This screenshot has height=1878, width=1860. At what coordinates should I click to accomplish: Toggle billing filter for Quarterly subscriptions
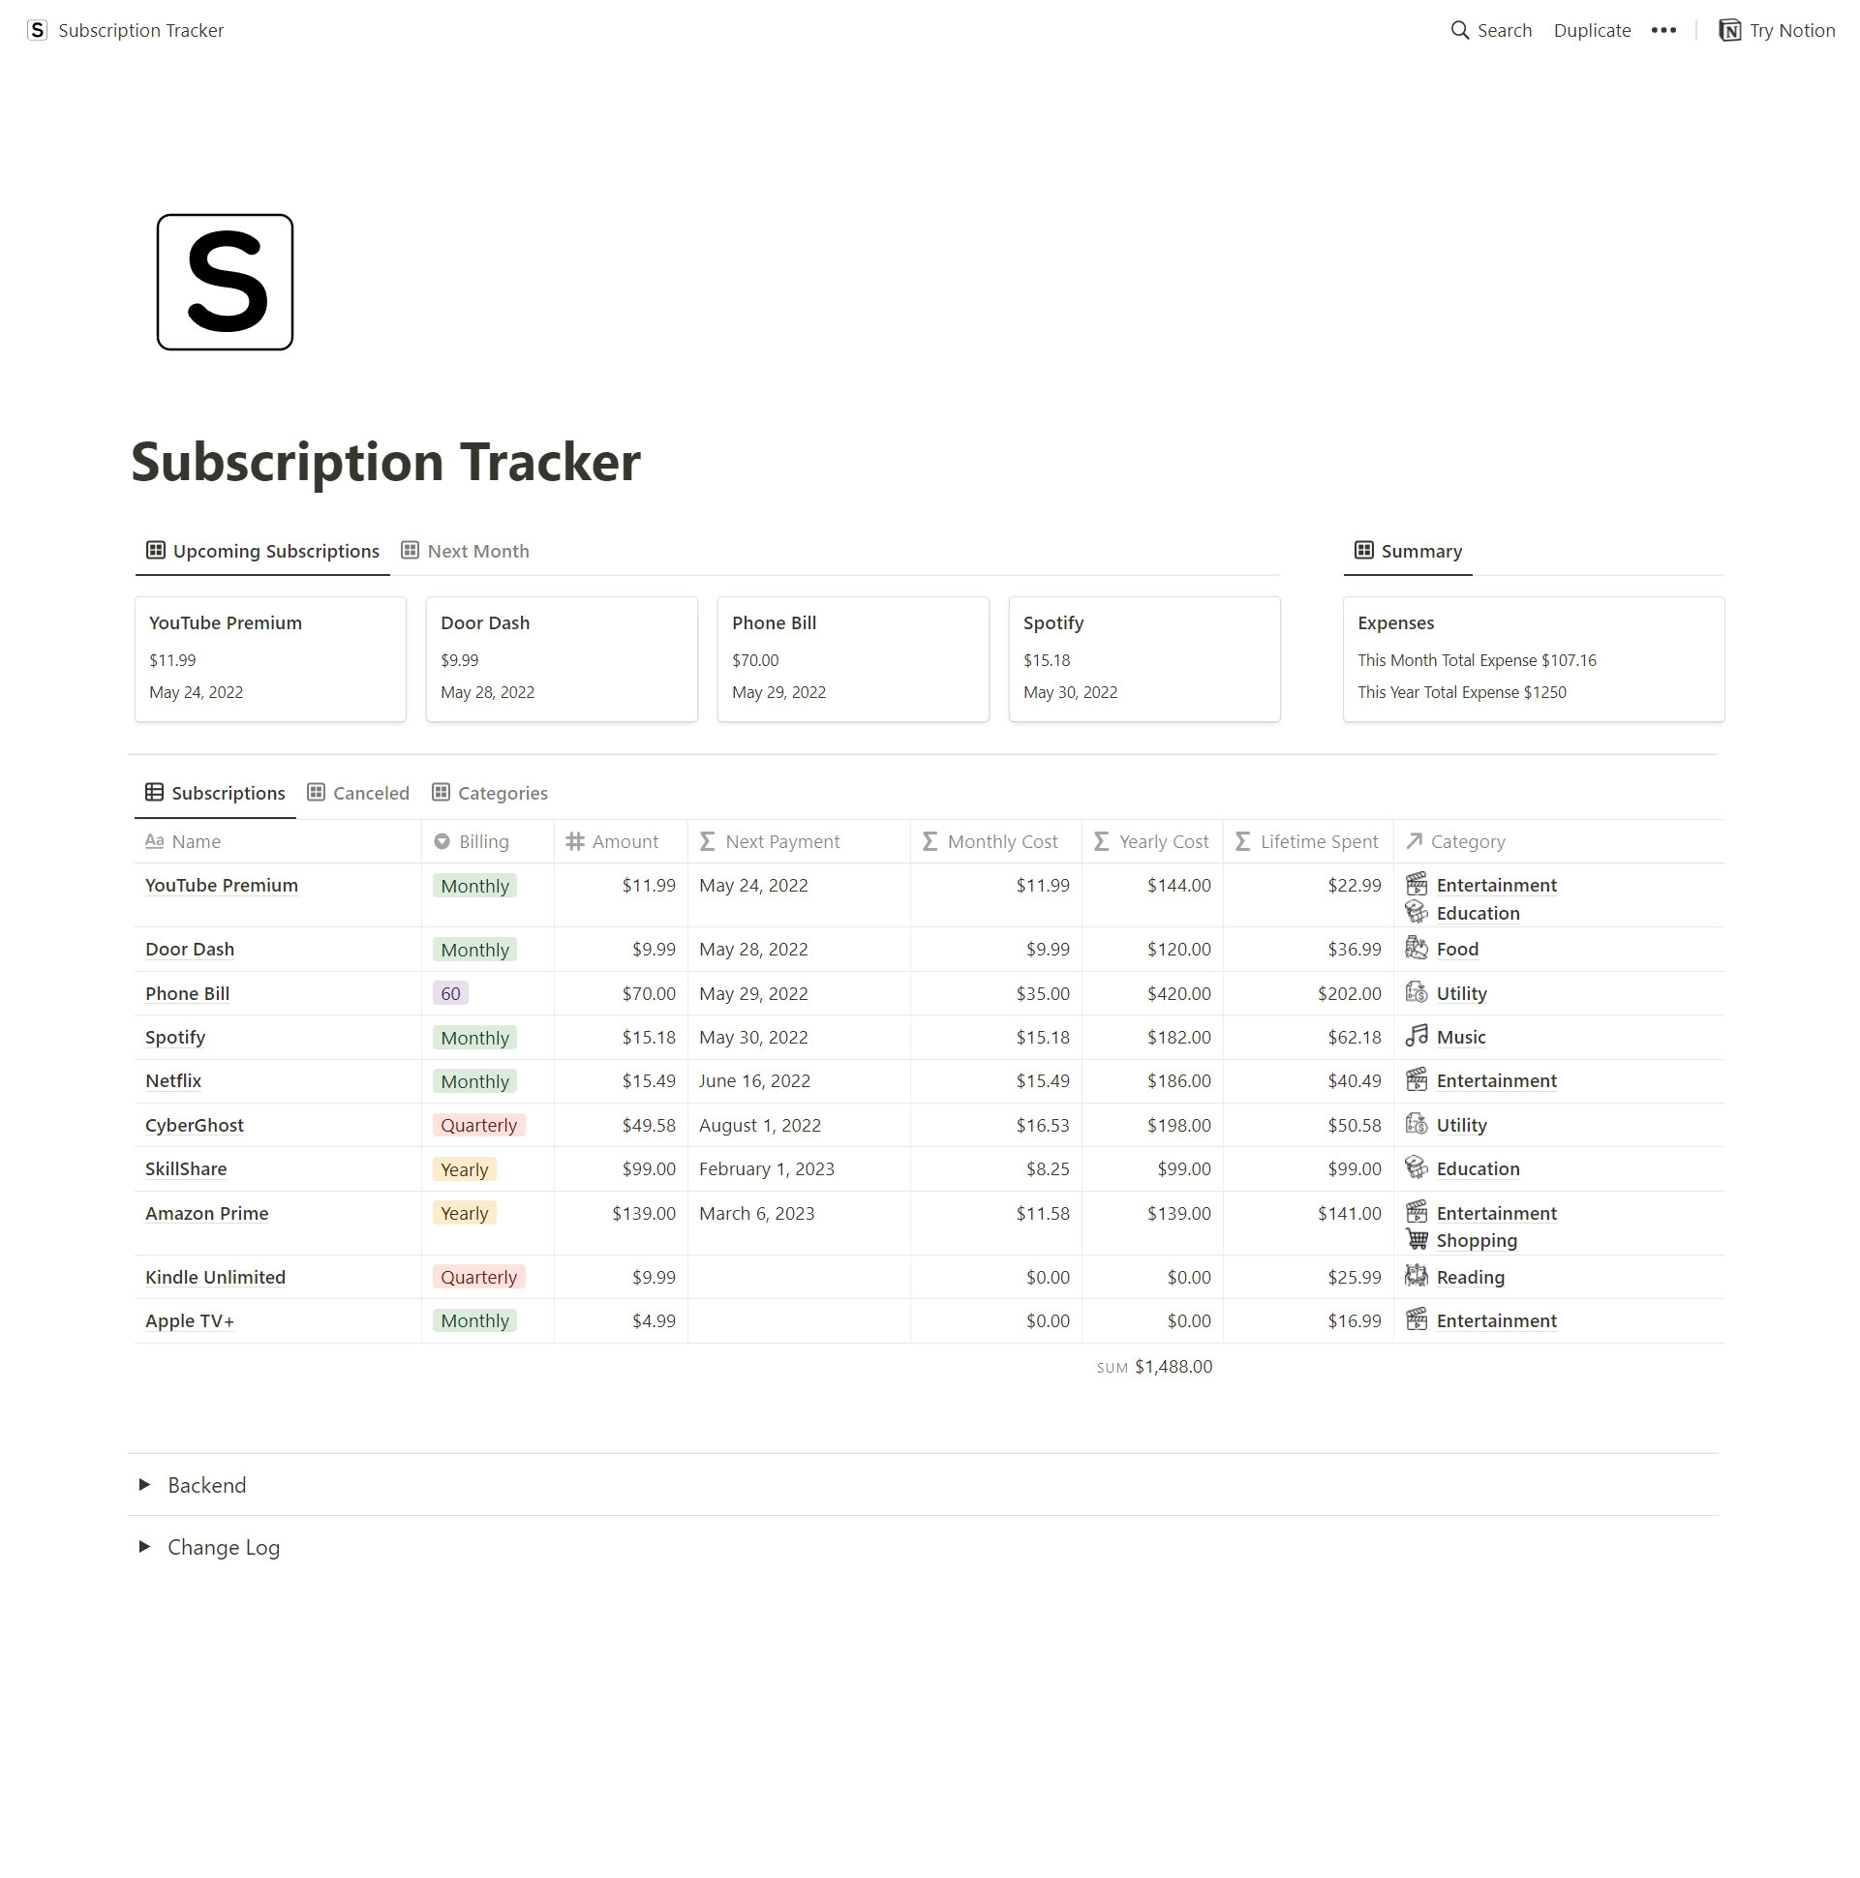point(478,1126)
